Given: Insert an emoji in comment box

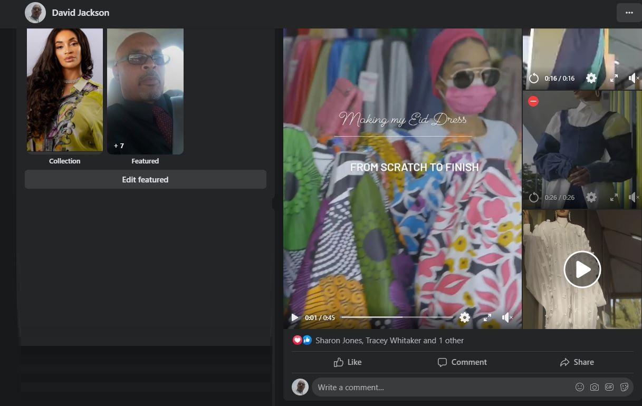Looking at the screenshot, I should pos(579,387).
